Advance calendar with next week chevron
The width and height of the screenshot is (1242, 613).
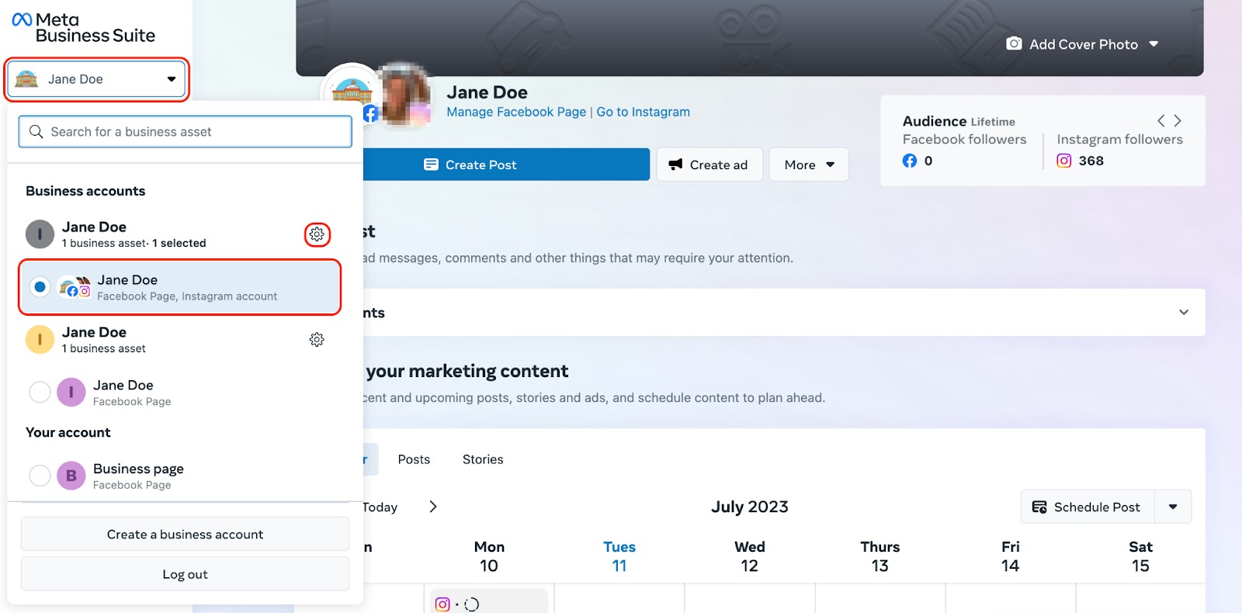433,507
